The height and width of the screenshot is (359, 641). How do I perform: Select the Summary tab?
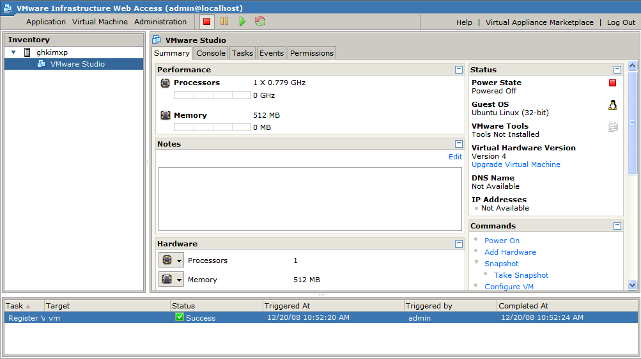(x=172, y=53)
